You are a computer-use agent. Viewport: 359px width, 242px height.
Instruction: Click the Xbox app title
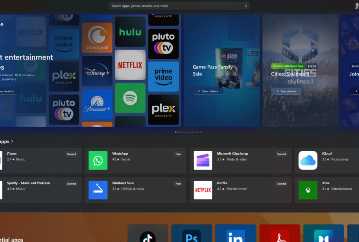[326, 183]
